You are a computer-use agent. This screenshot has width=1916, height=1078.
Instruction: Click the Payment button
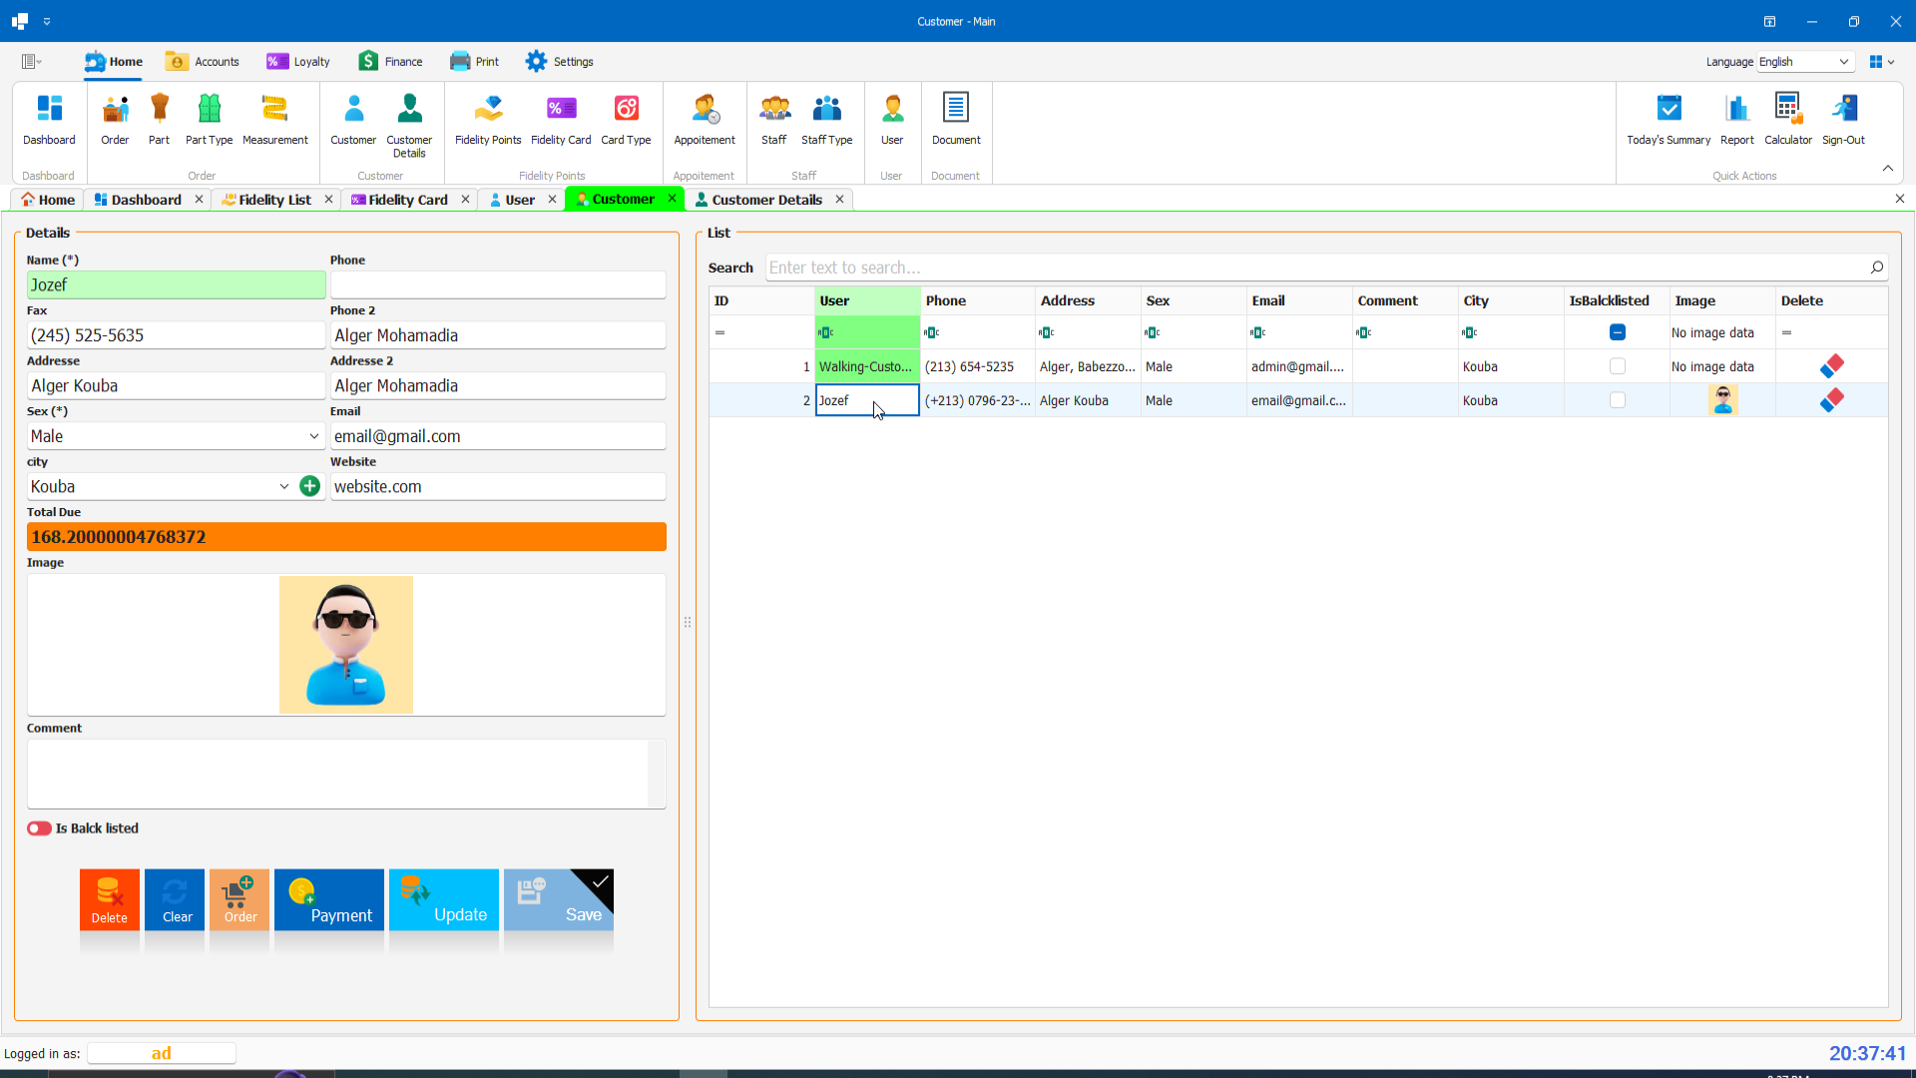(328, 899)
